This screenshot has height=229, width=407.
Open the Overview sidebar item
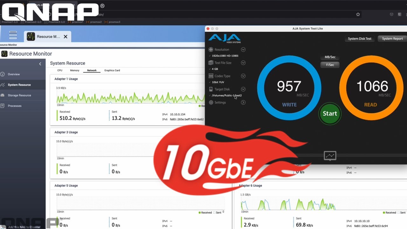click(x=23, y=74)
